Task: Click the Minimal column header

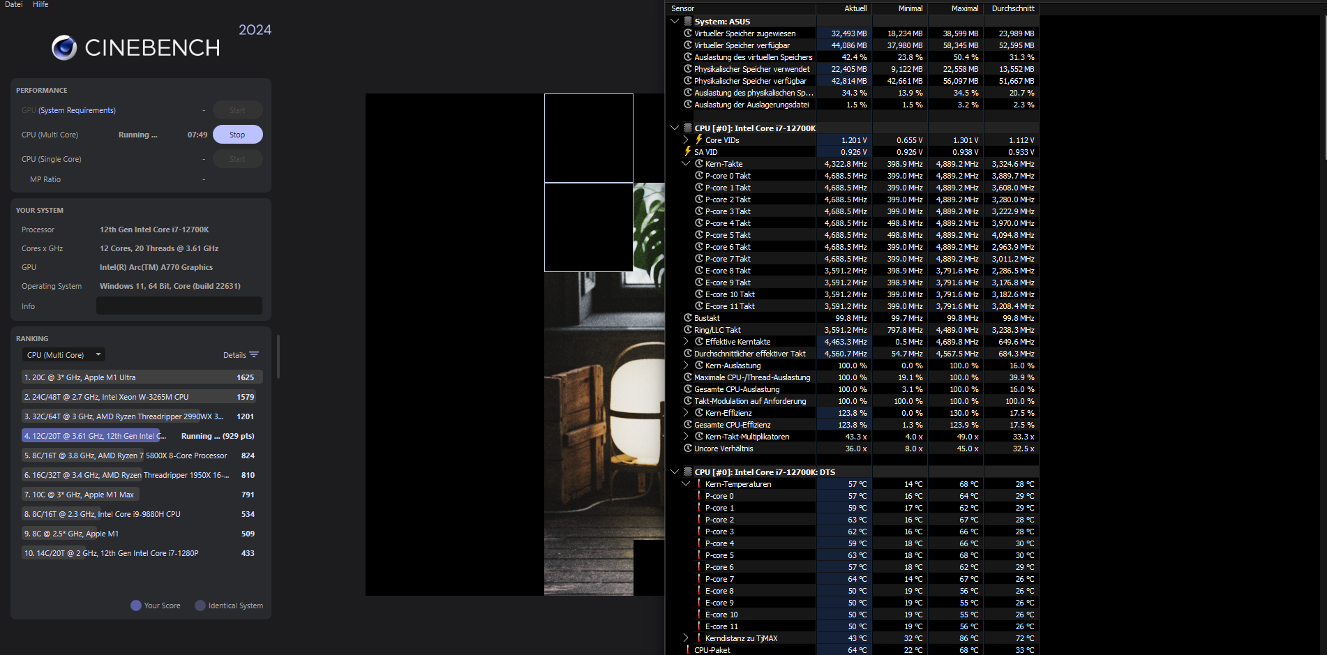Action: pyautogui.click(x=900, y=8)
